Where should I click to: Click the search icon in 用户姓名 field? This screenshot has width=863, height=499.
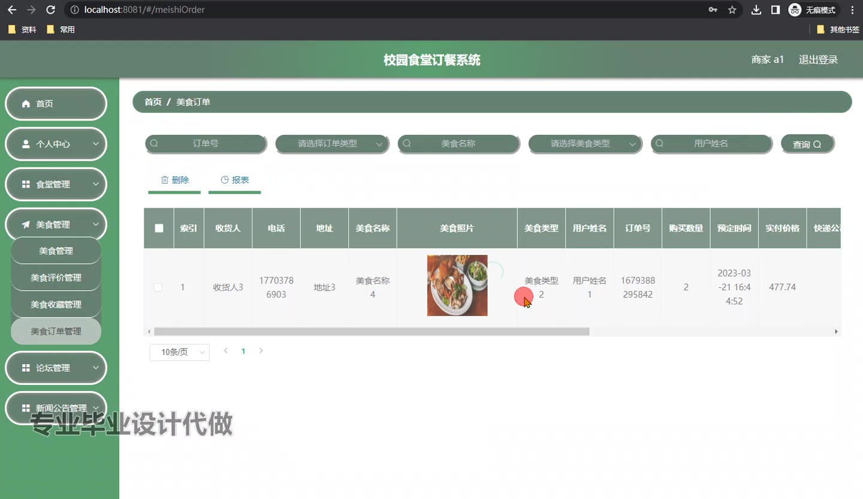pyautogui.click(x=660, y=143)
